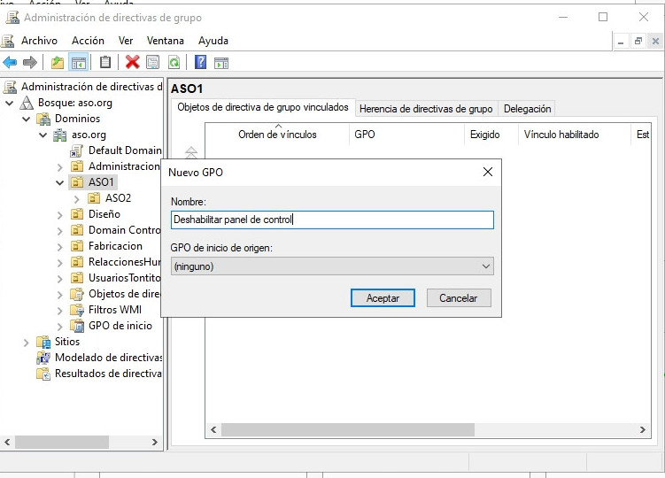Viewport: 665px width, 478px height.
Task: Open help with the blue question-mark icon
Action: (x=201, y=62)
